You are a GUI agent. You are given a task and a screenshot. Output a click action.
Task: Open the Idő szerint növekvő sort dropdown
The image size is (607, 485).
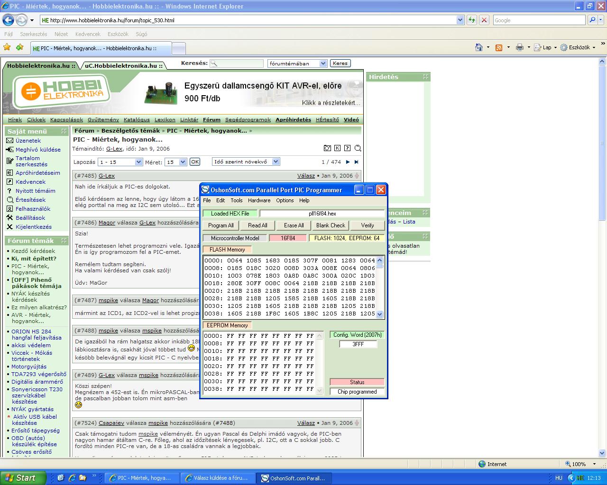[276, 162]
